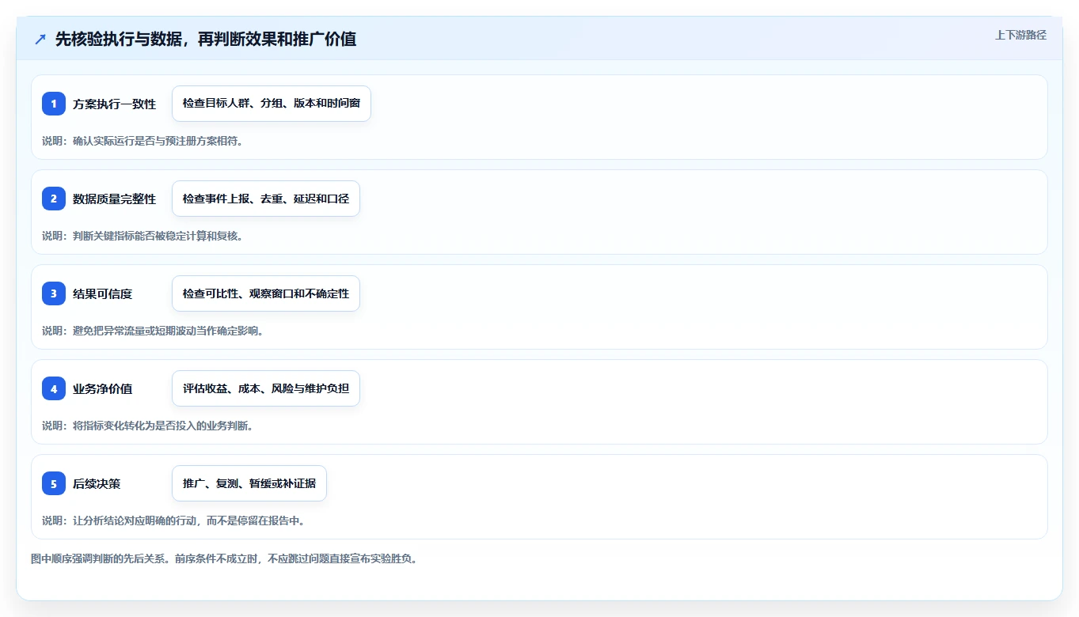This screenshot has height=617, width=1079.
Task: Click the 数据质量完整性 step title
Action: (x=114, y=199)
